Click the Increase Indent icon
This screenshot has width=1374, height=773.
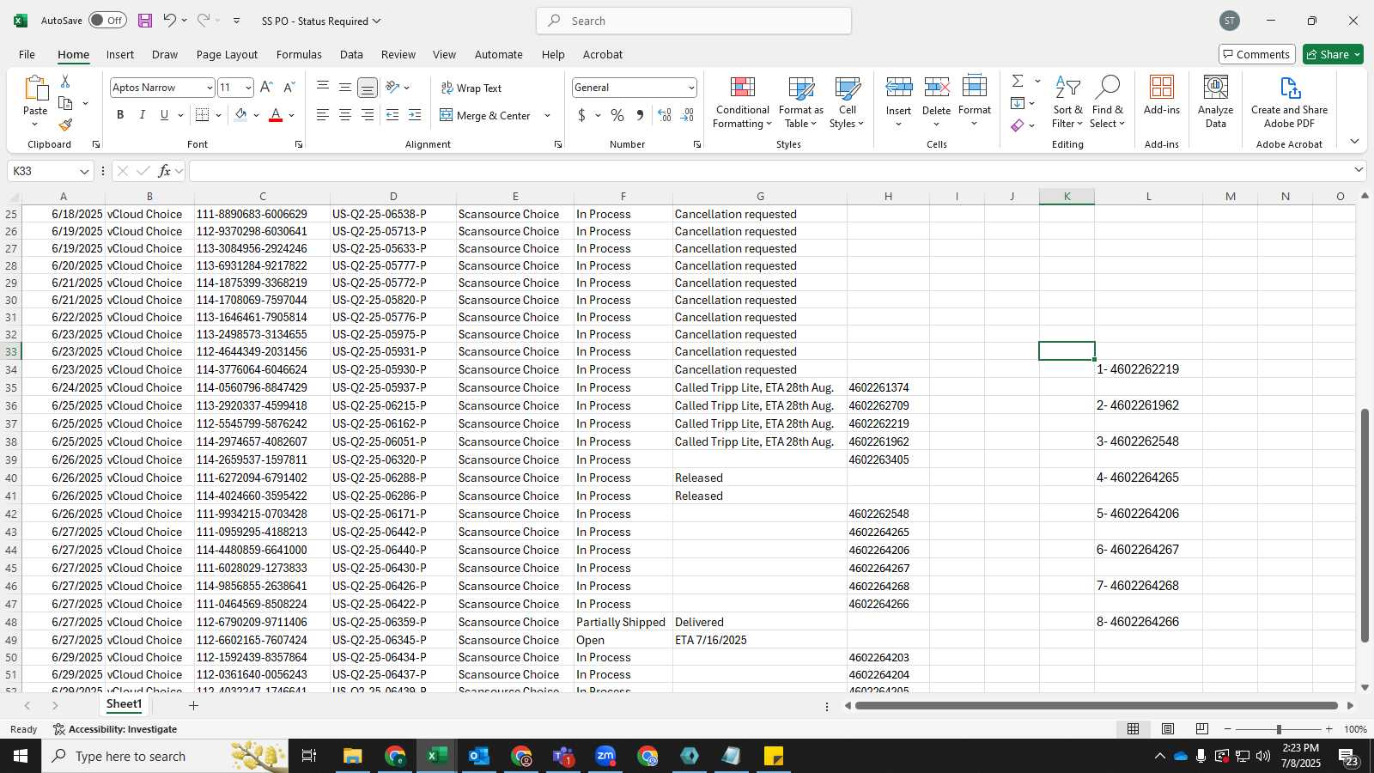415,115
